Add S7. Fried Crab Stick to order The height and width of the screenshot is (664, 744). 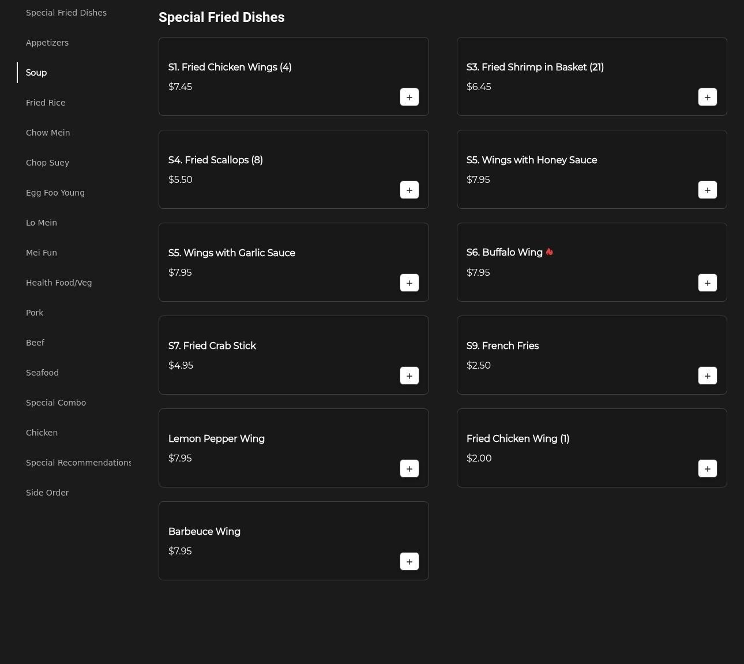(409, 376)
